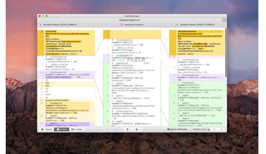The width and height of the screenshot is (266, 154).
Task: Select the Exception Report.txt tab
Action: click(131, 20)
